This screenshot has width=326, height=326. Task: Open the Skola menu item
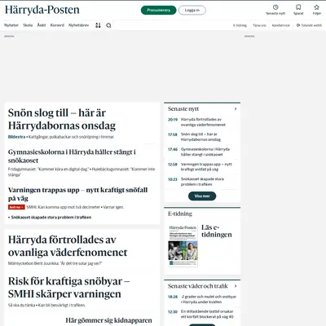coord(28,25)
